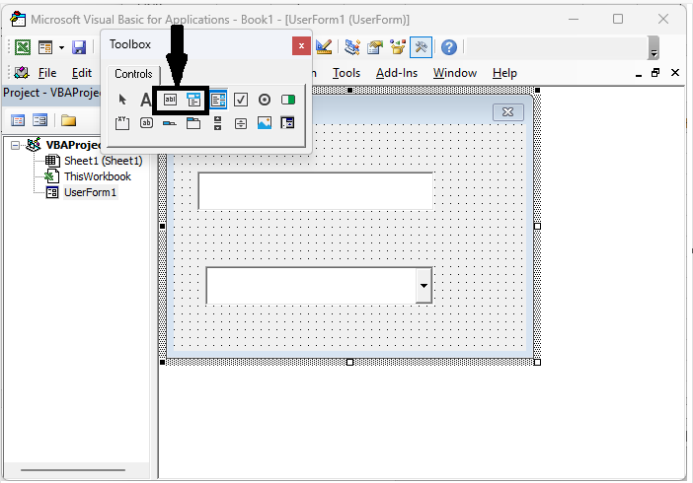Restore the inner UserForm document window
693x483 pixels.
coord(655,72)
